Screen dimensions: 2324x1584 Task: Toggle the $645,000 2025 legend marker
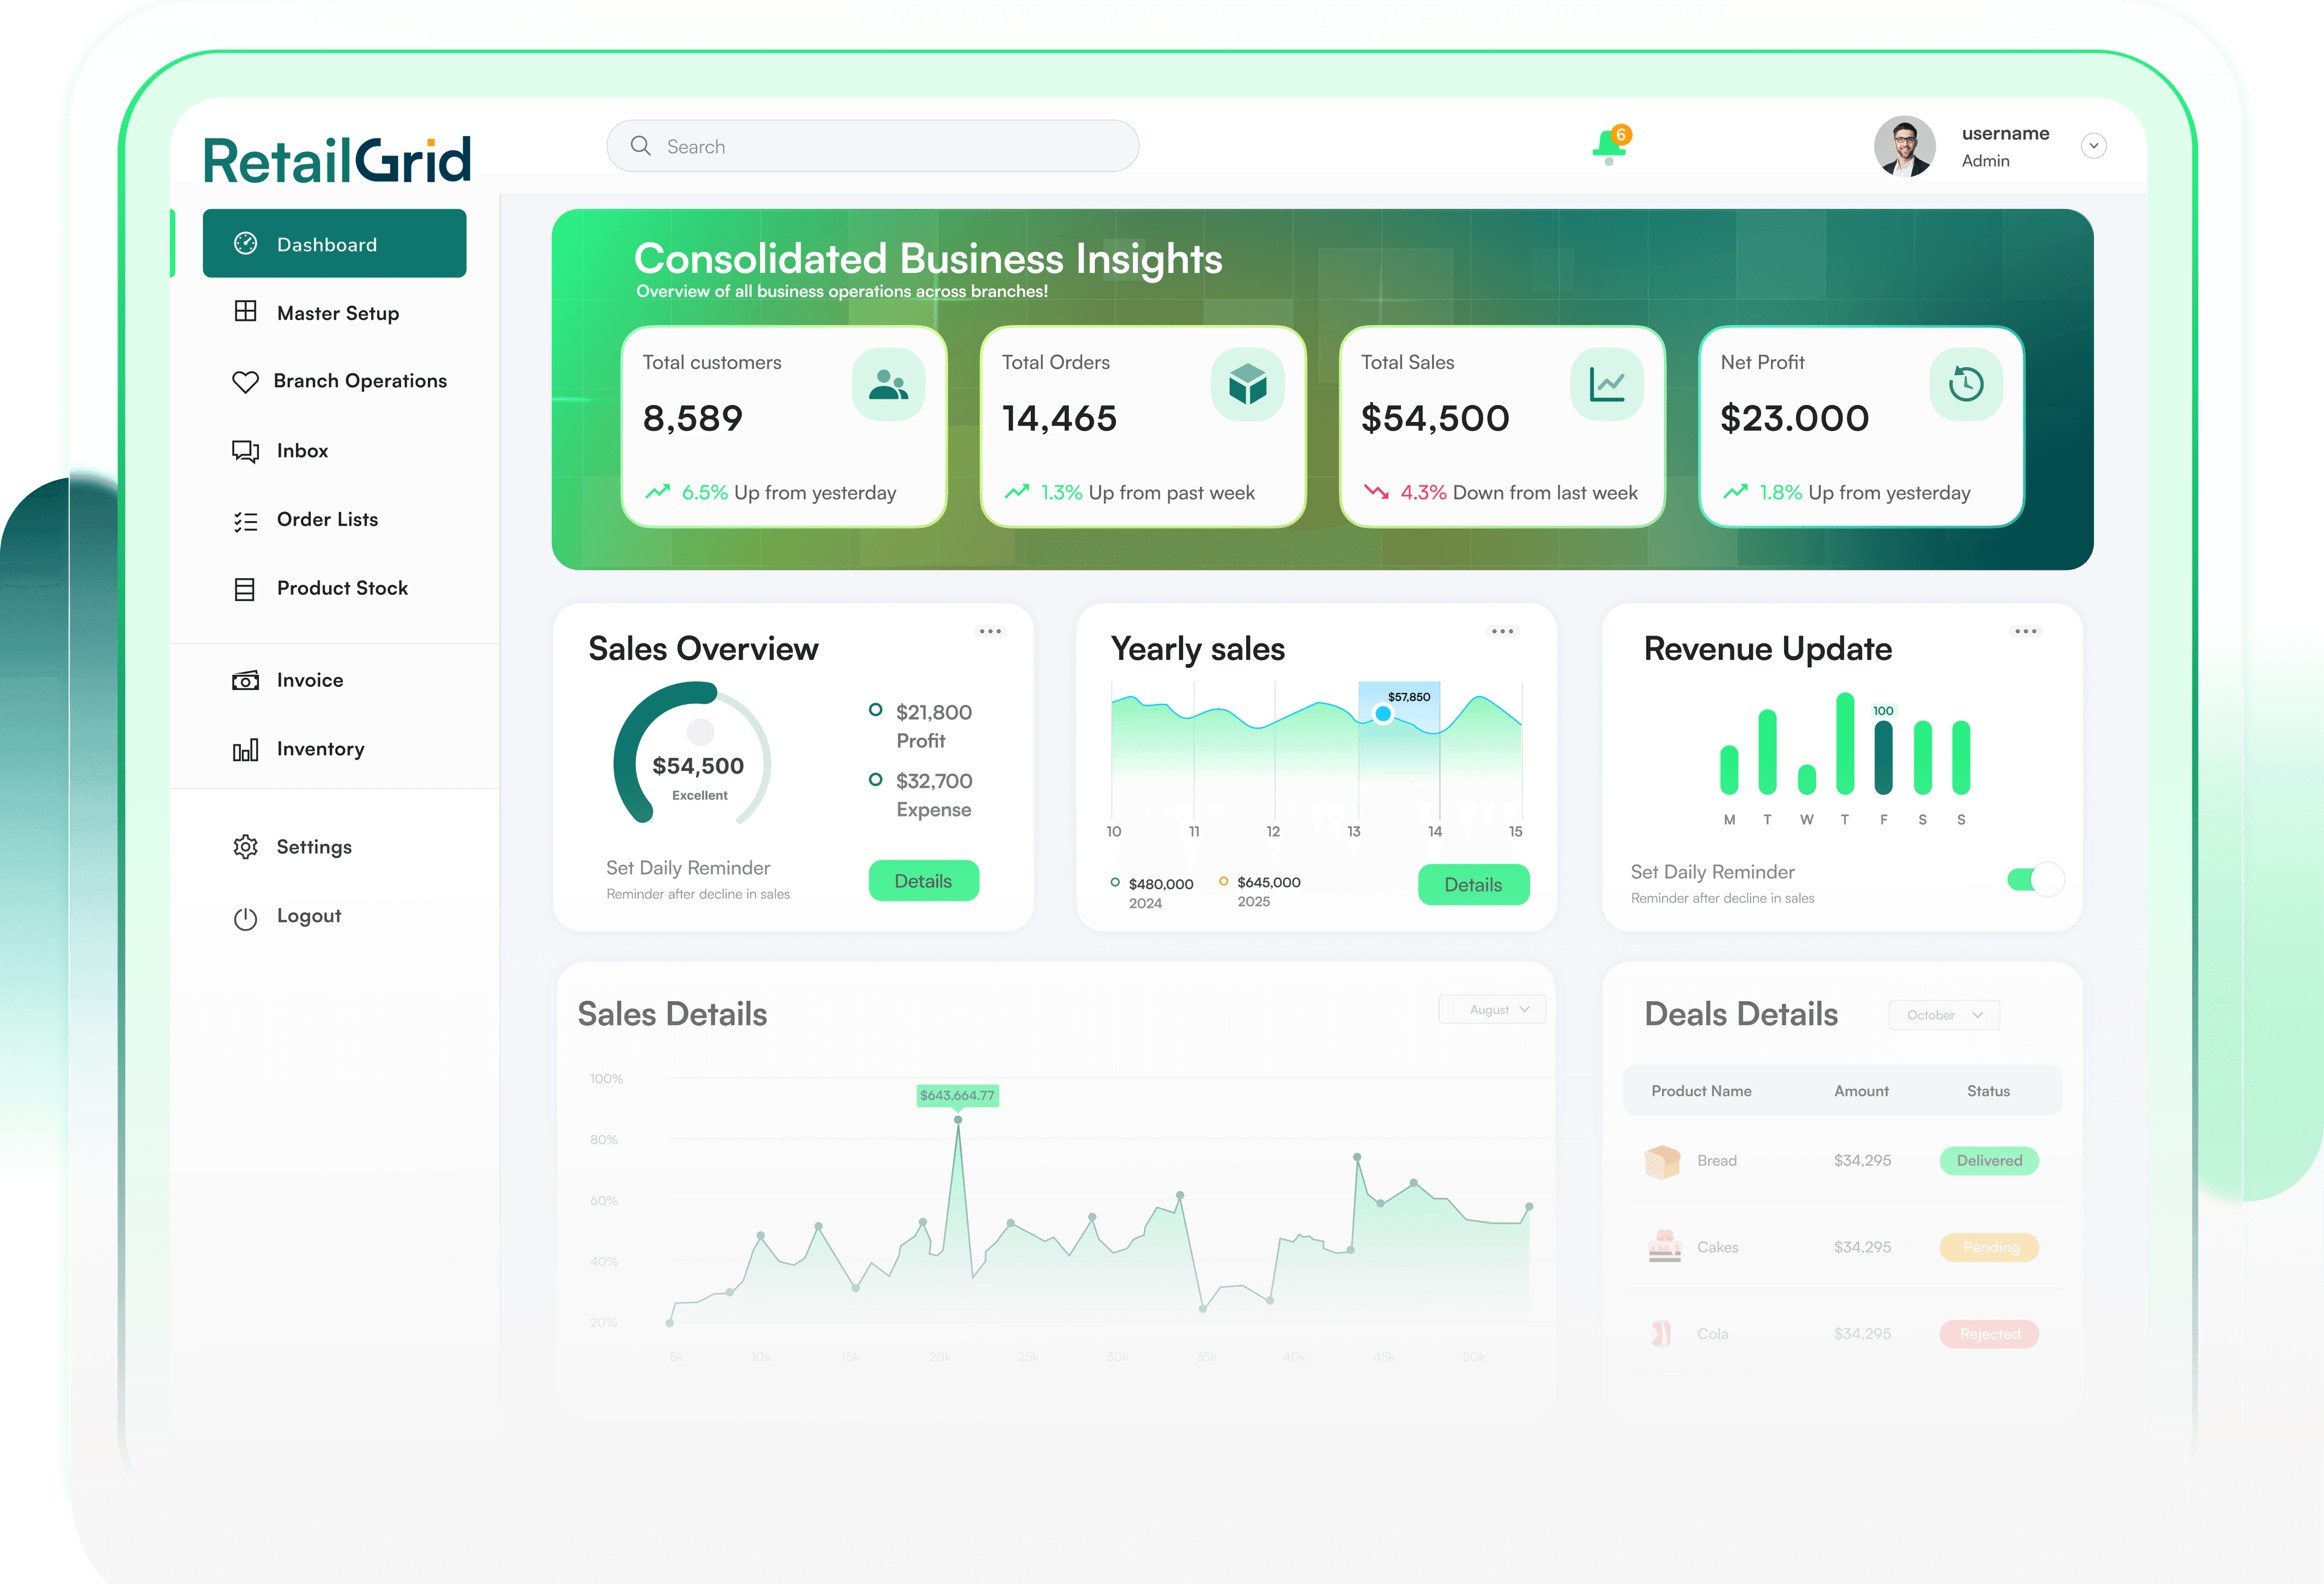click(x=1223, y=881)
